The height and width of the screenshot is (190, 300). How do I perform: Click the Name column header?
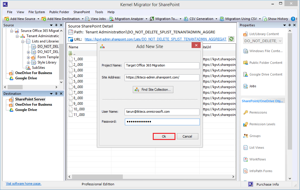point(73,47)
